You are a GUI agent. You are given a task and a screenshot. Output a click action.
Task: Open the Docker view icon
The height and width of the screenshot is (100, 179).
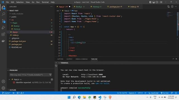tap(3, 41)
